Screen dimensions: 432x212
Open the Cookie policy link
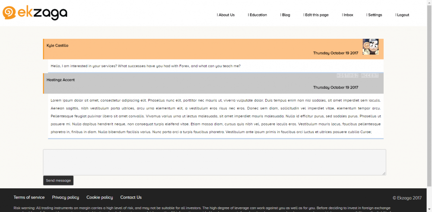99,197
